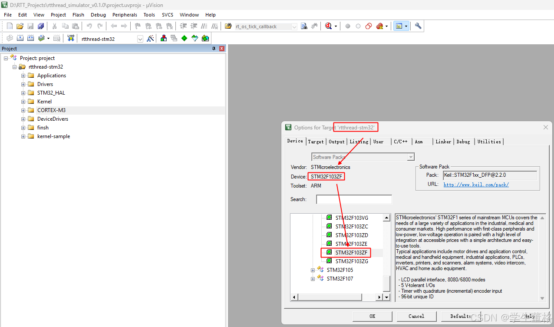
Task: Click the description pane scrollbar down arrow
Action: point(542,298)
